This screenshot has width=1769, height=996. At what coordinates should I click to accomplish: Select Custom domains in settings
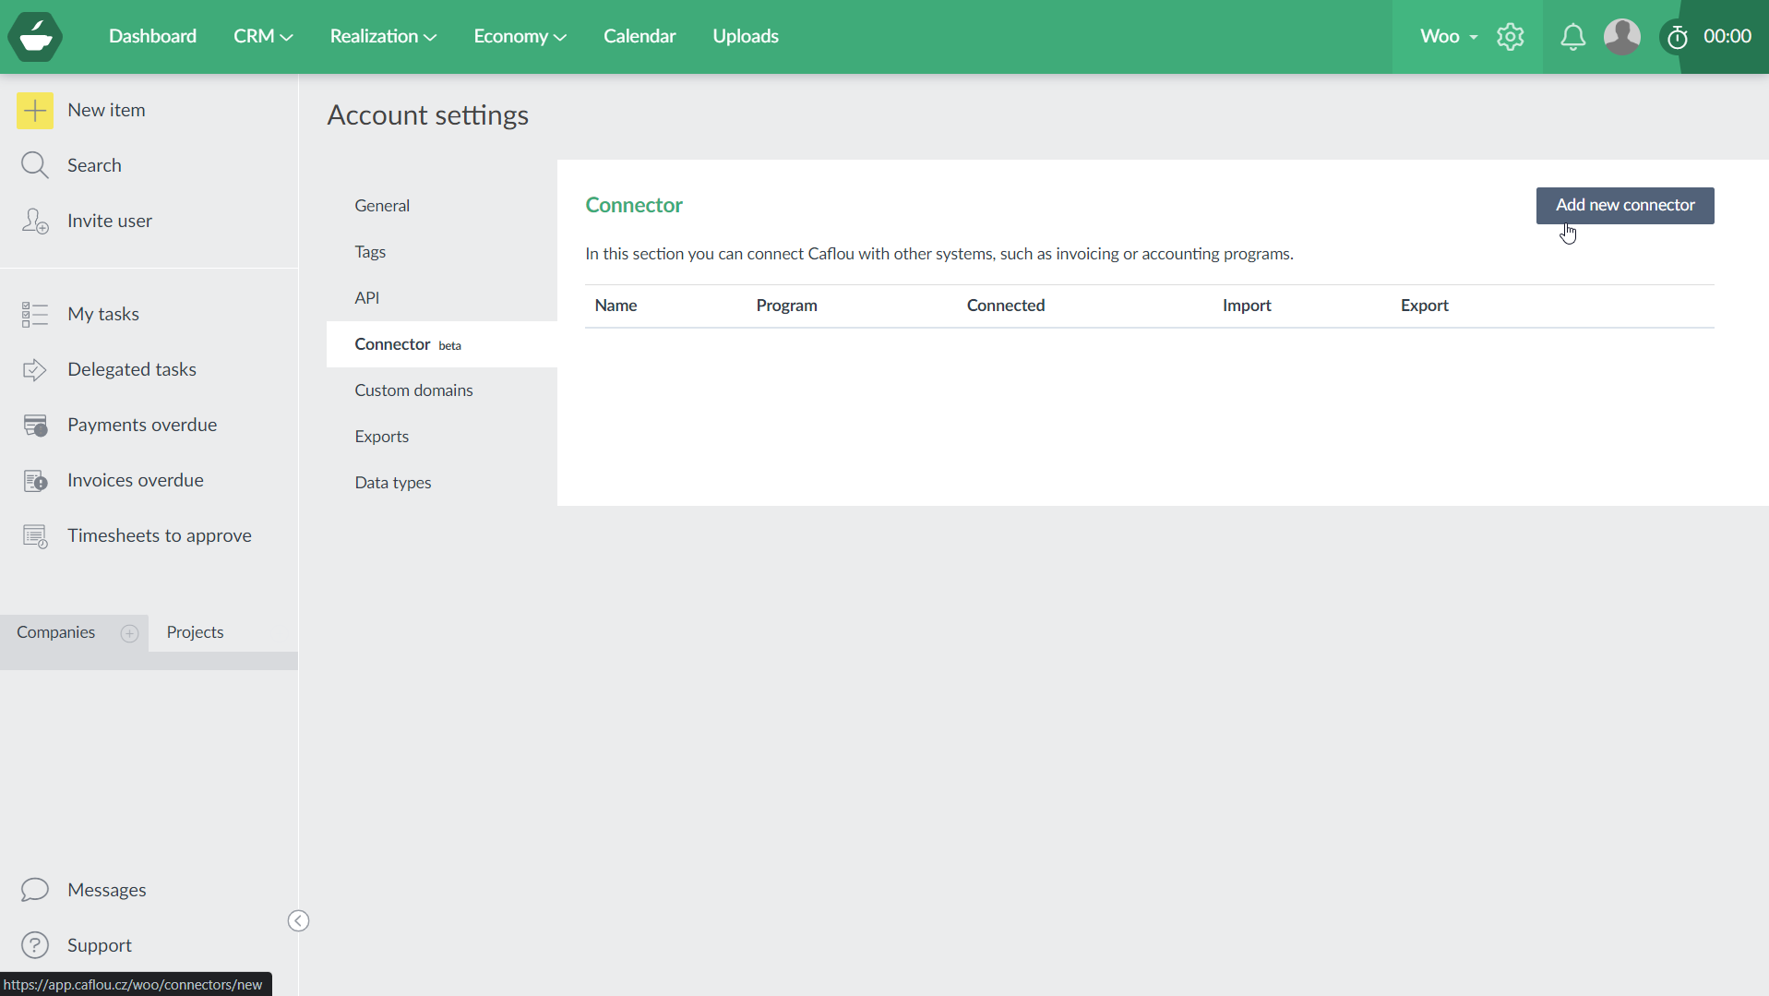pos(413,390)
